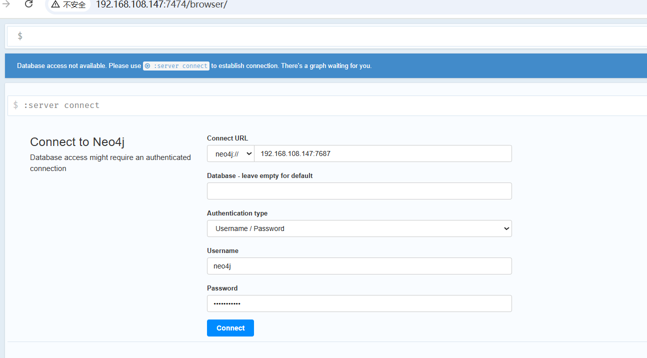
Task: Click the 'Database - leave empty for default' label
Action: 260,175
